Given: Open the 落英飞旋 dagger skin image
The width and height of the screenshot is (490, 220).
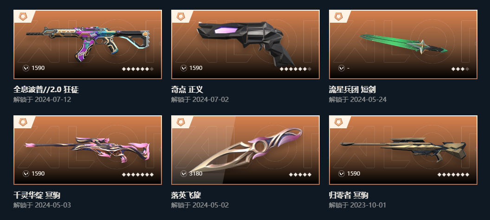Looking at the screenshot, I should (245, 151).
